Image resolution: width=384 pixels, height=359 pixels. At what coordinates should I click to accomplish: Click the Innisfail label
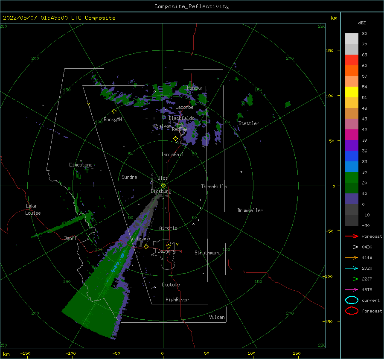[x=172, y=155]
